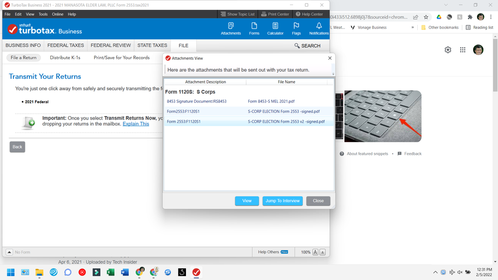Follow the Explain This link
Image resolution: width=498 pixels, height=280 pixels.
[136, 124]
